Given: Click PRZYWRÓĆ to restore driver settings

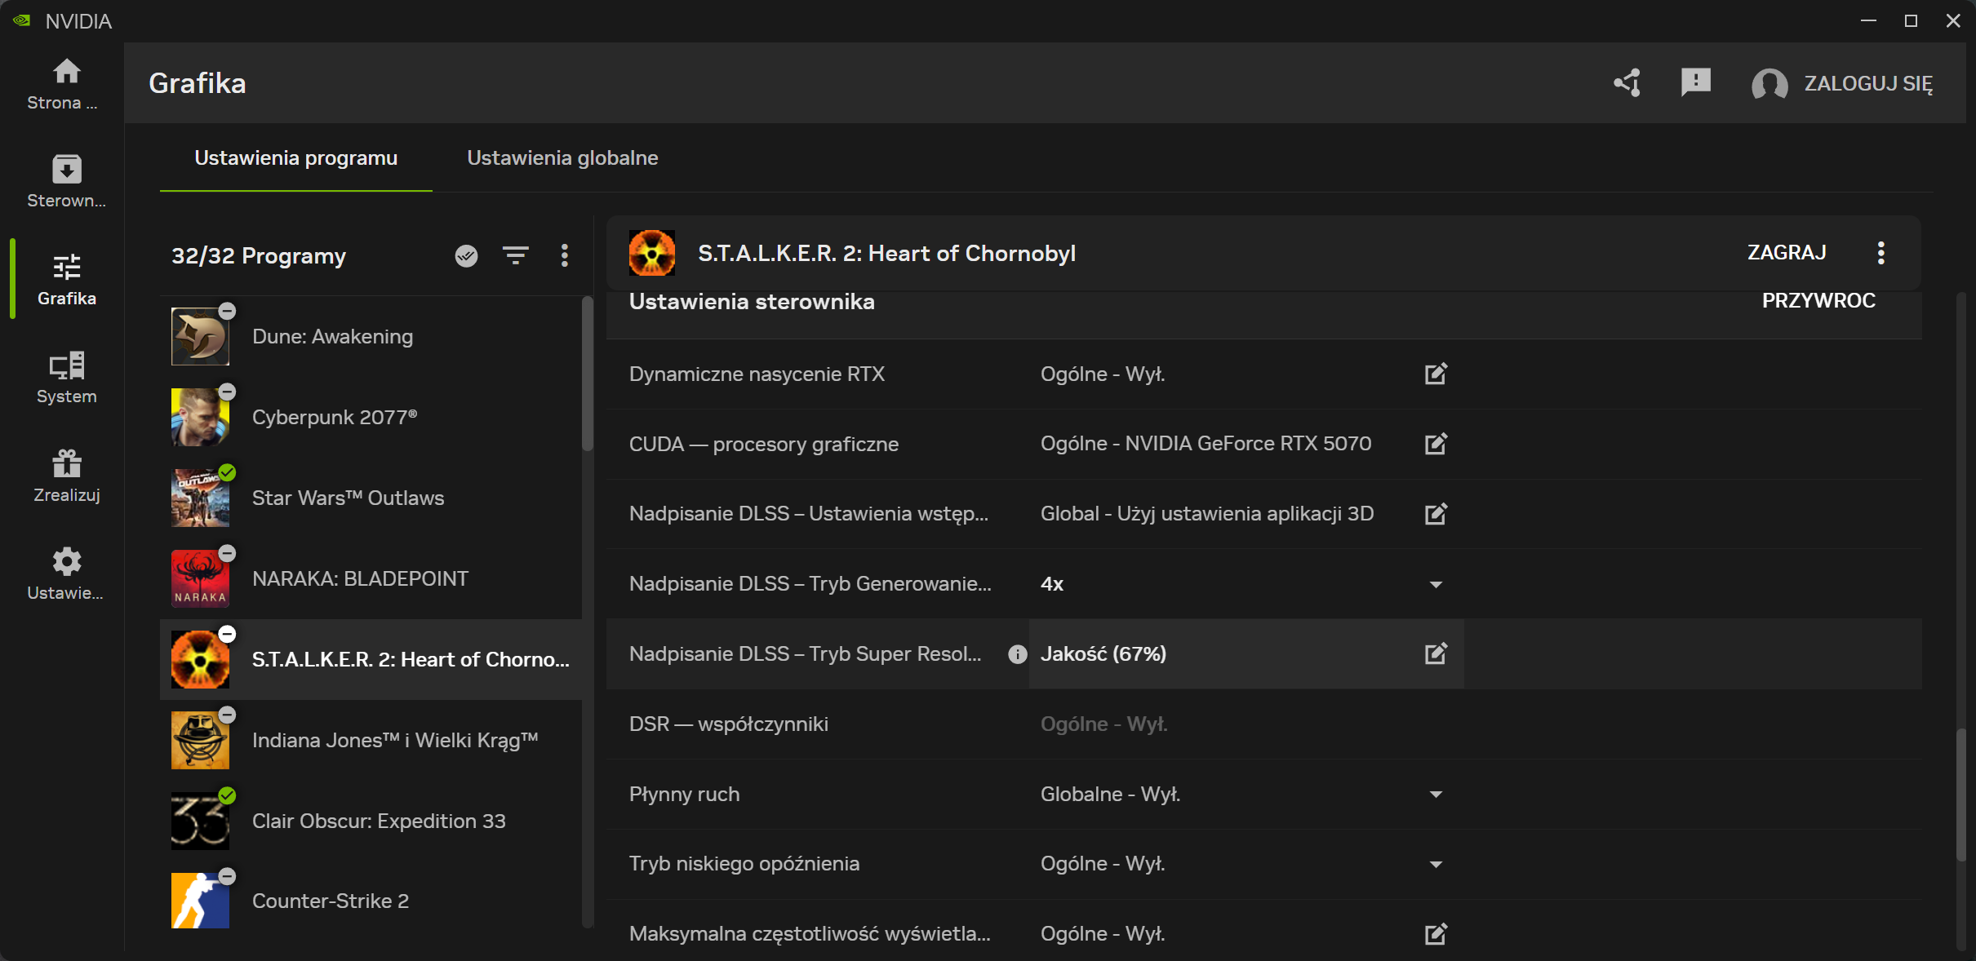Looking at the screenshot, I should (1818, 301).
